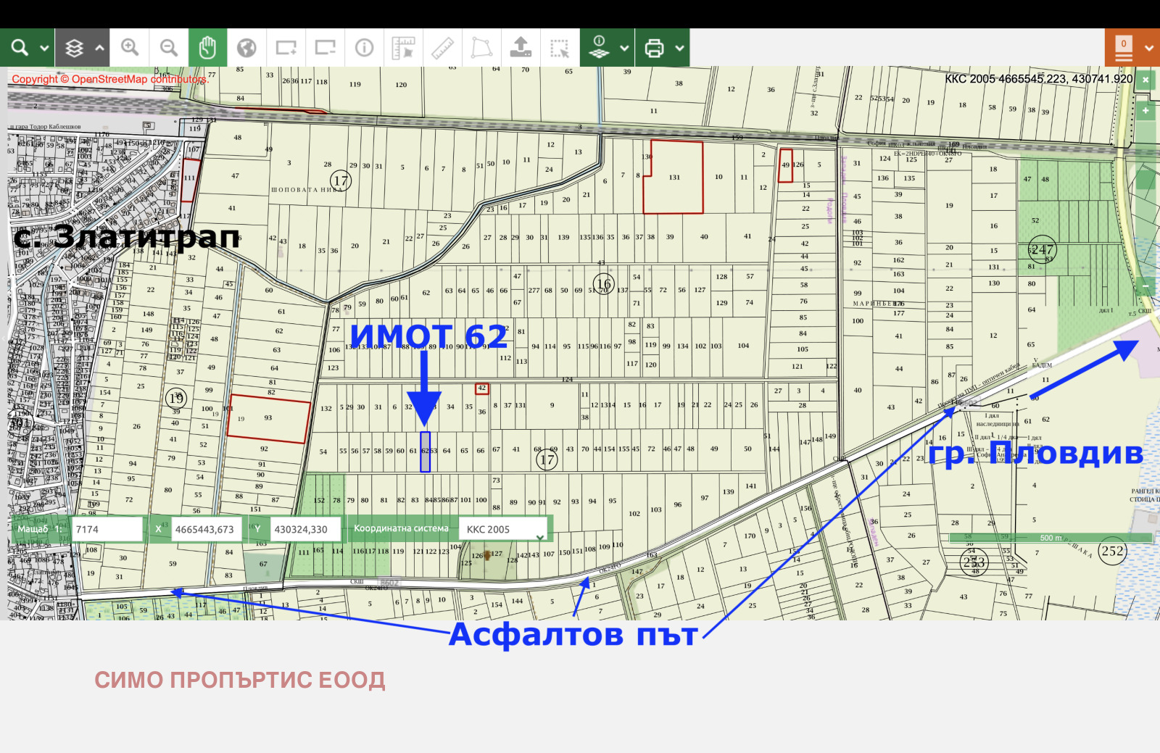The height and width of the screenshot is (753, 1160).
Task: Select the rectangle selection tool
Action: 560,48
